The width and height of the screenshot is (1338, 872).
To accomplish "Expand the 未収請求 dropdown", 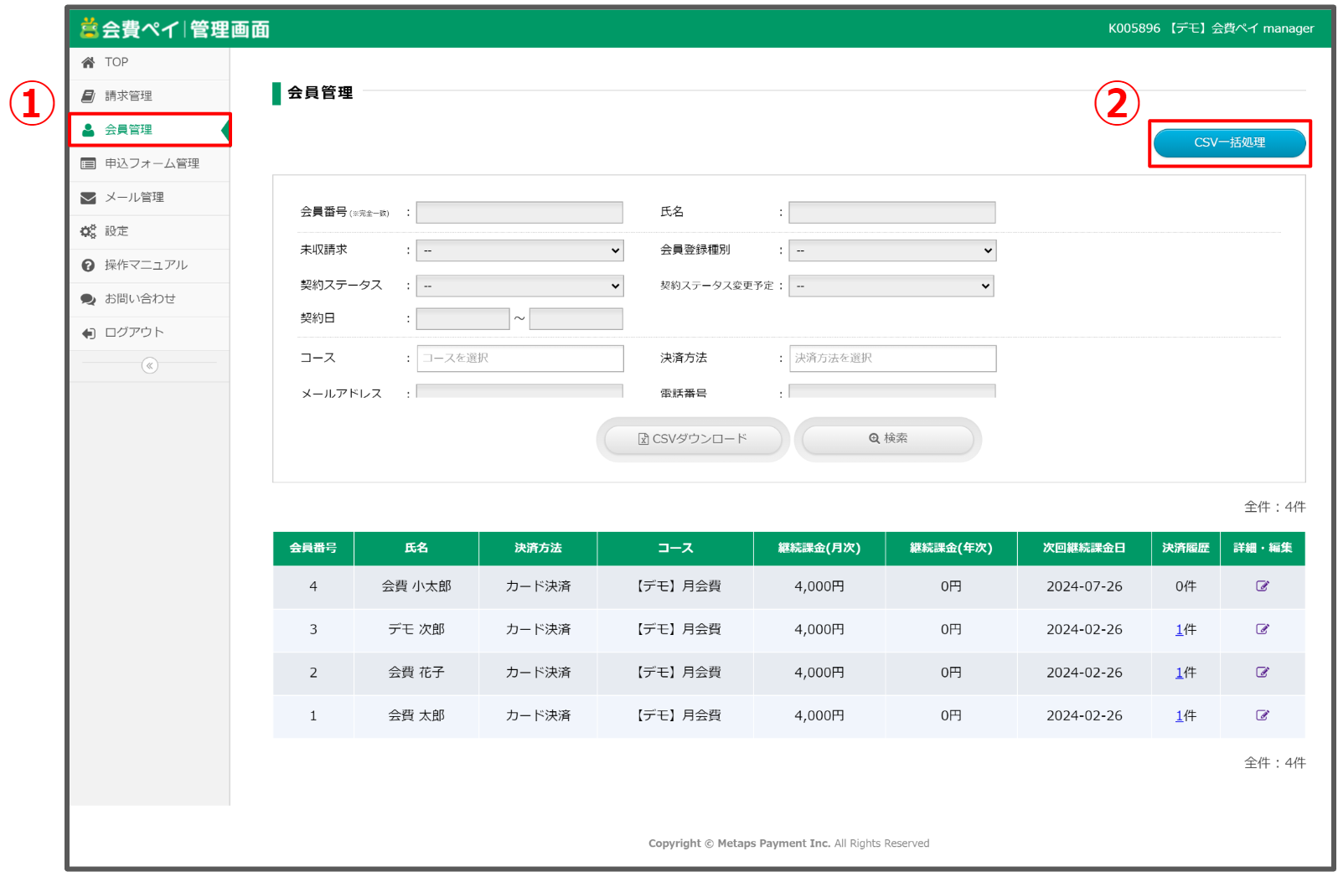I will 519,250.
